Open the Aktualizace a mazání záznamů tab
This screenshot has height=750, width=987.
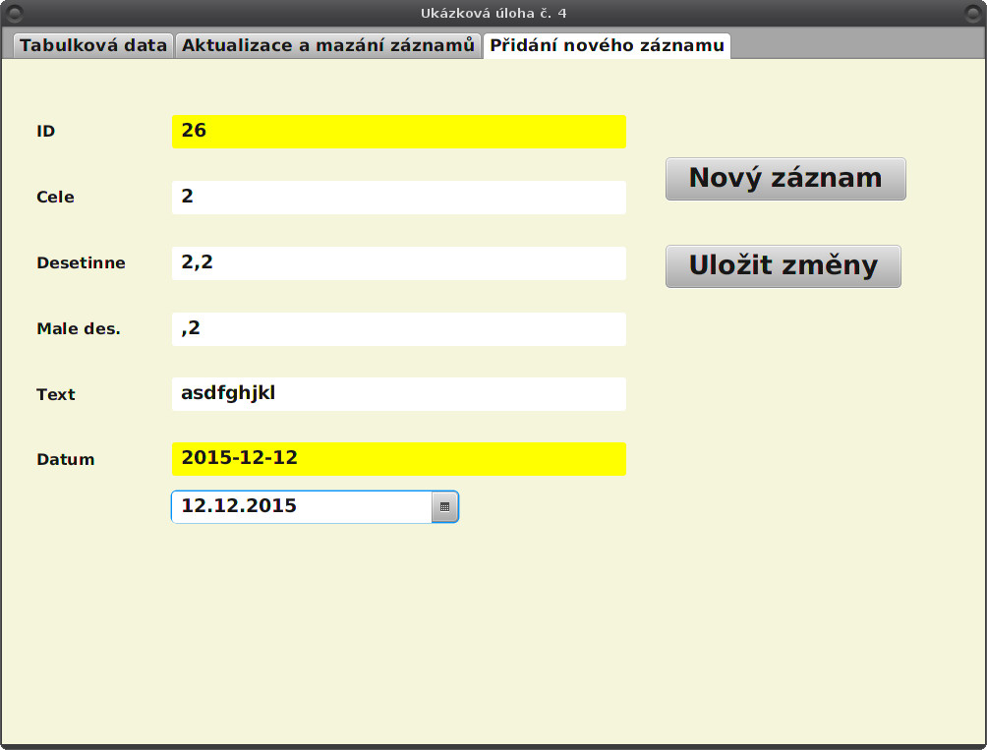[x=328, y=44]
